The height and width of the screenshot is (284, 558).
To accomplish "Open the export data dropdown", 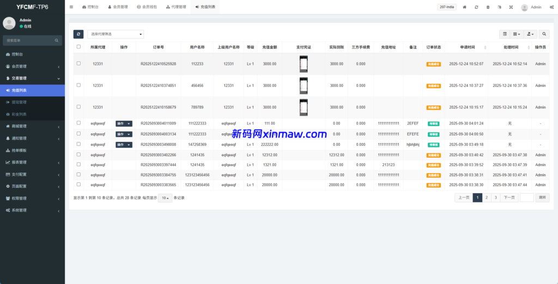I will 531,34.
